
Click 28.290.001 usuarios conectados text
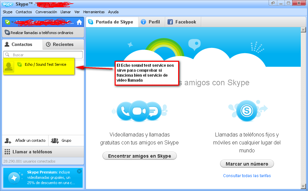[x=29, y=161]
